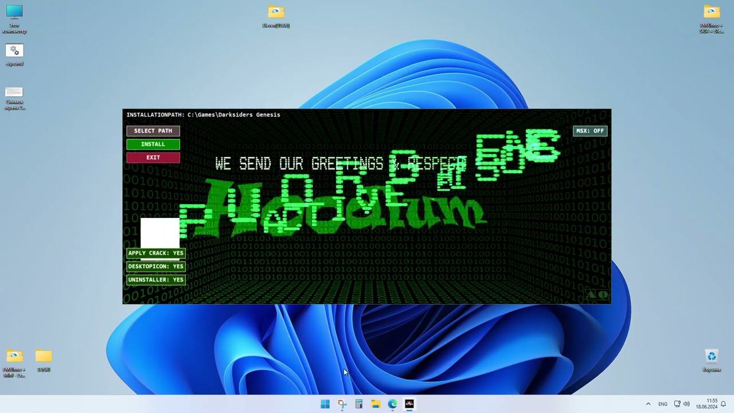The image size is (734, 413).
Task: Start installation with the INSTALL button
Action: coord(153,144)
